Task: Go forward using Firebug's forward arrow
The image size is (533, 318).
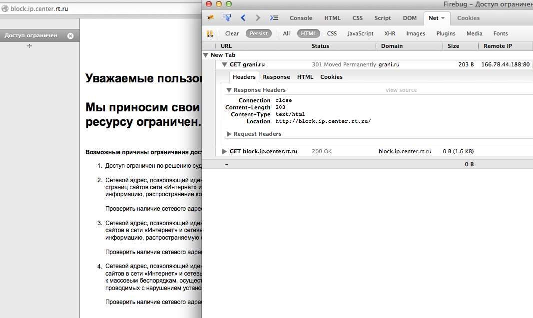Action: click(258, 17)
